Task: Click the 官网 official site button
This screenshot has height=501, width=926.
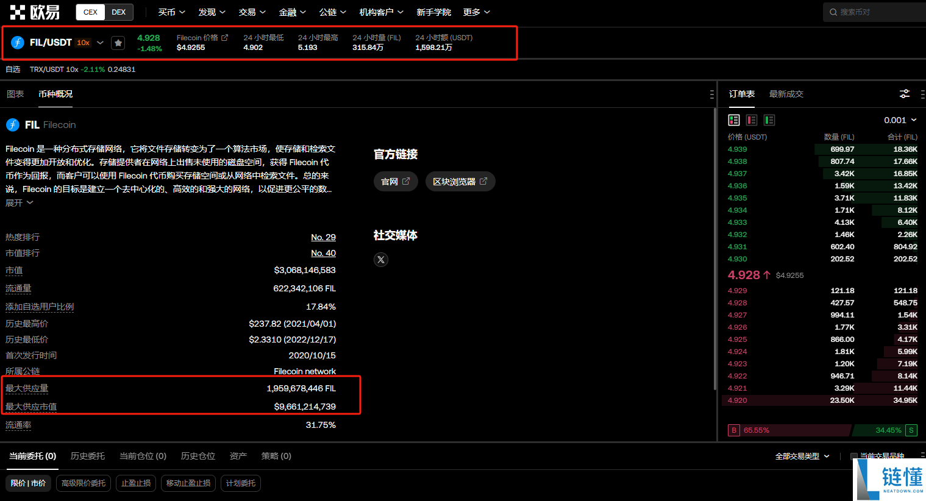Action: pyautogui.click(x=396, y=182)
